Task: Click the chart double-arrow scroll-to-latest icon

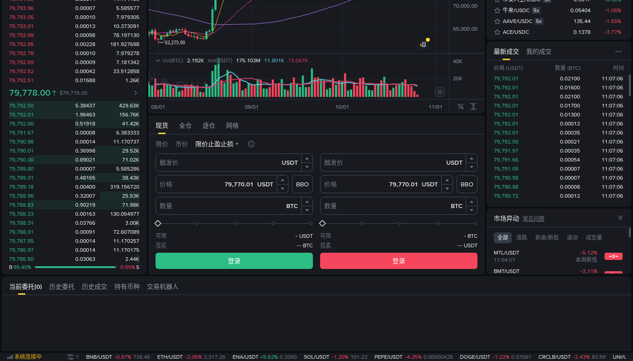Action: point(440,92)
